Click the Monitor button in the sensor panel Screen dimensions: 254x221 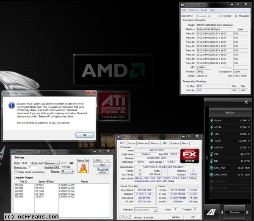click(x=235, y=212)
